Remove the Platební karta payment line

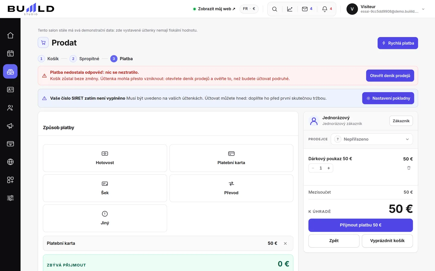coord(285,243)
